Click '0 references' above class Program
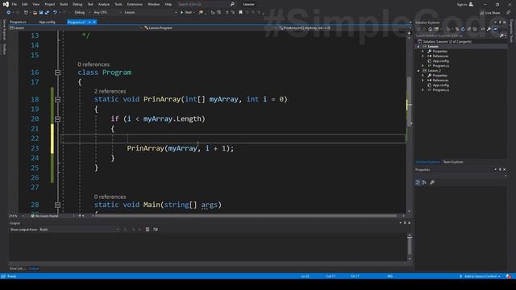Viewport: 516px width, 290px height. coord(94,64)
